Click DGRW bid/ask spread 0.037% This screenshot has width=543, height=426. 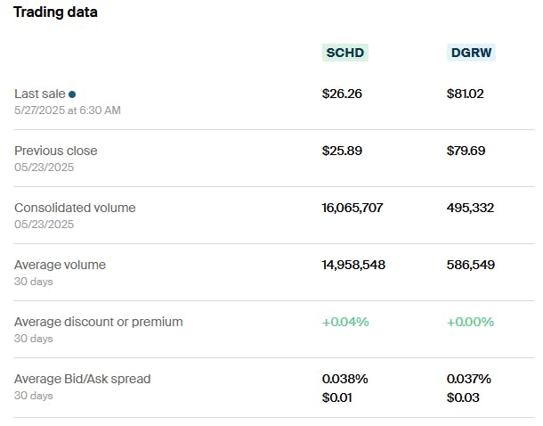point(468,379)
